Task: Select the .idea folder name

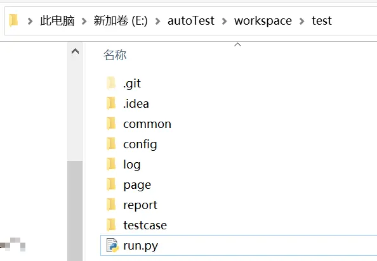Action: pyautogui.click(x=136, y=103)
